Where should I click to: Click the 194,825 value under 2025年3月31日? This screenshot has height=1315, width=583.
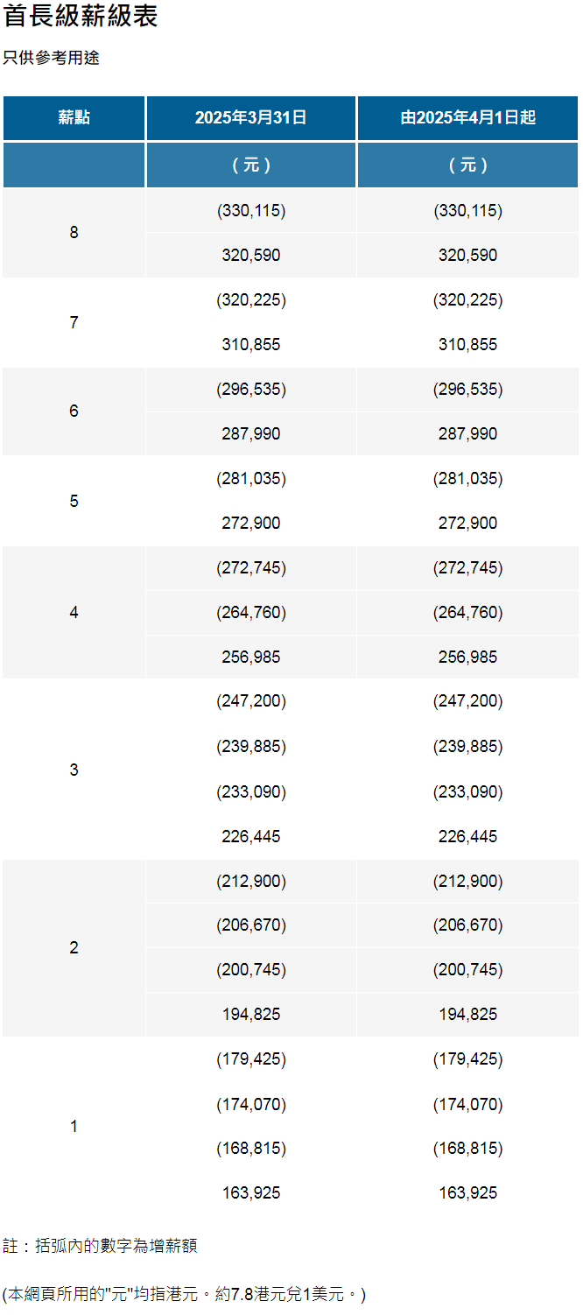[251, 1015]
